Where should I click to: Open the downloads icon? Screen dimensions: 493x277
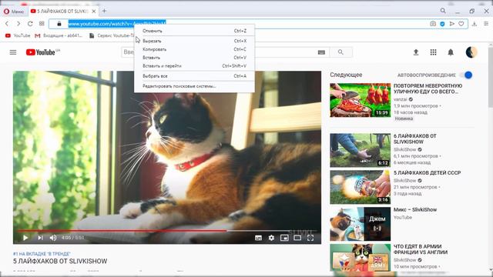[475, 24]
